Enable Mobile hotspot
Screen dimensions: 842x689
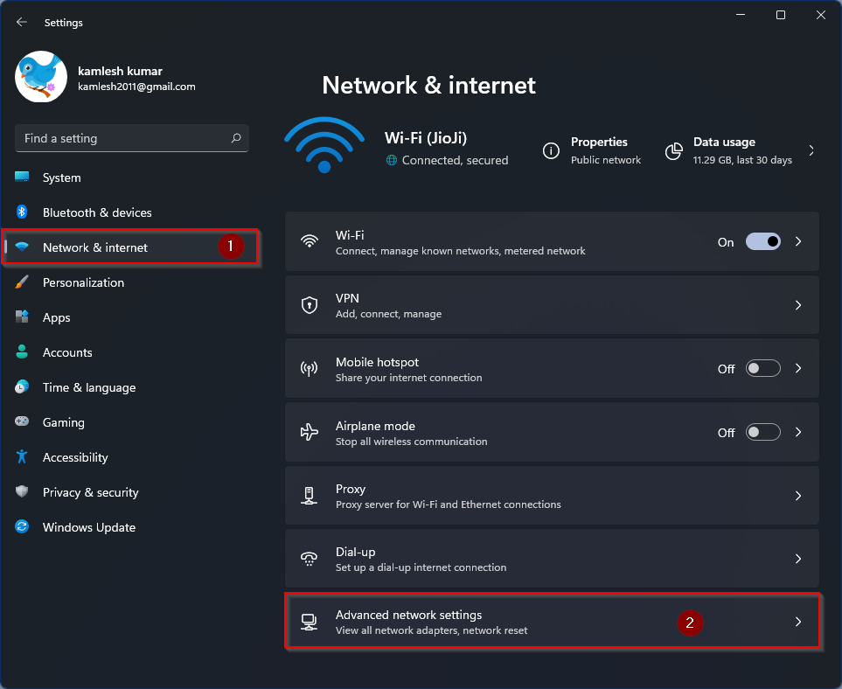(762, 368)
